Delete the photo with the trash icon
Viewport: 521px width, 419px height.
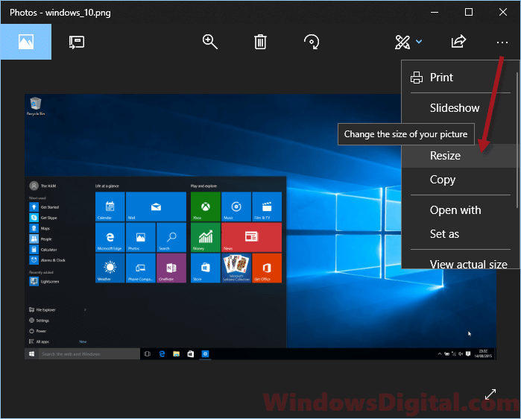coord(260,42)
